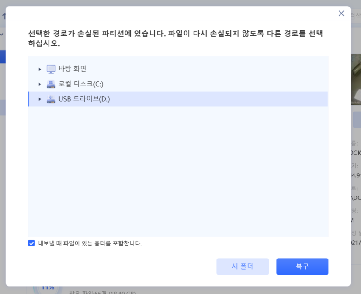
Task: Click the 복구 button
Action: tap(302, 266)
